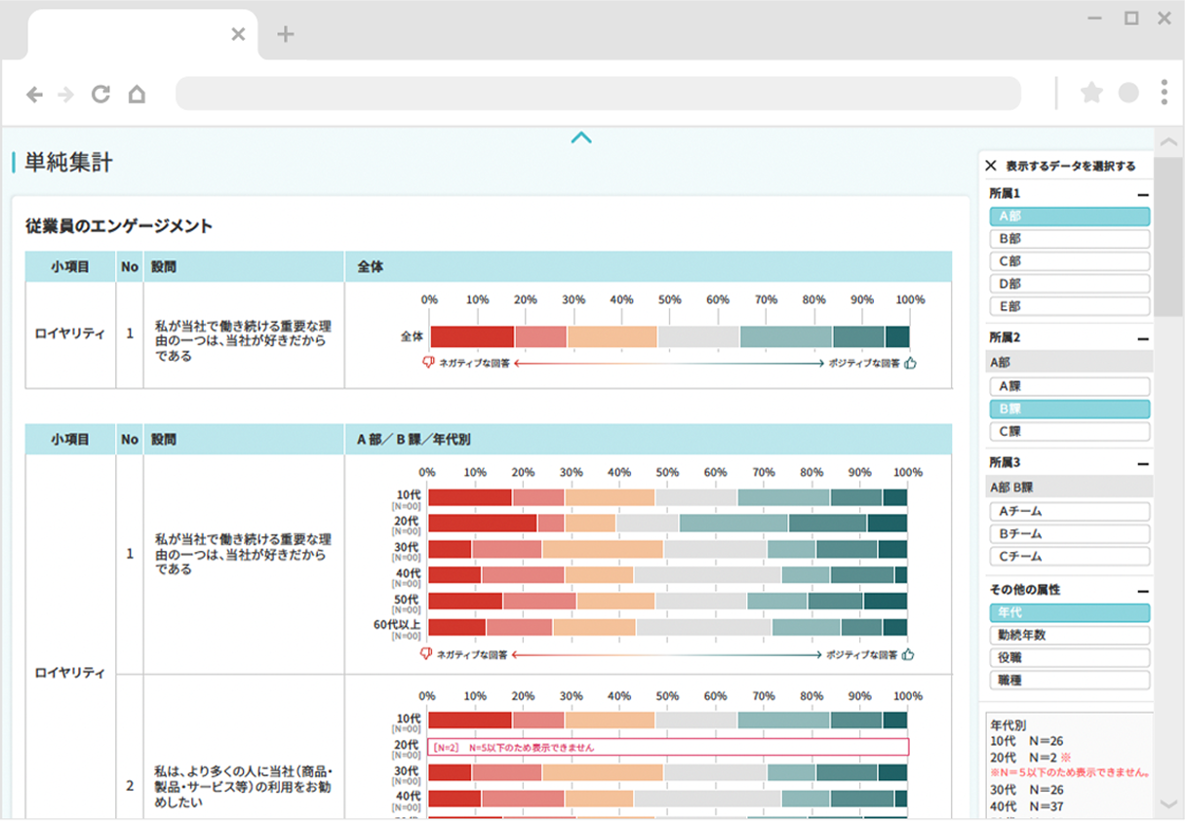The height and width of the screenshot is (821, 1186).
Task: Click the A部／B課／年代別 table header
Action: coord(414,440)
